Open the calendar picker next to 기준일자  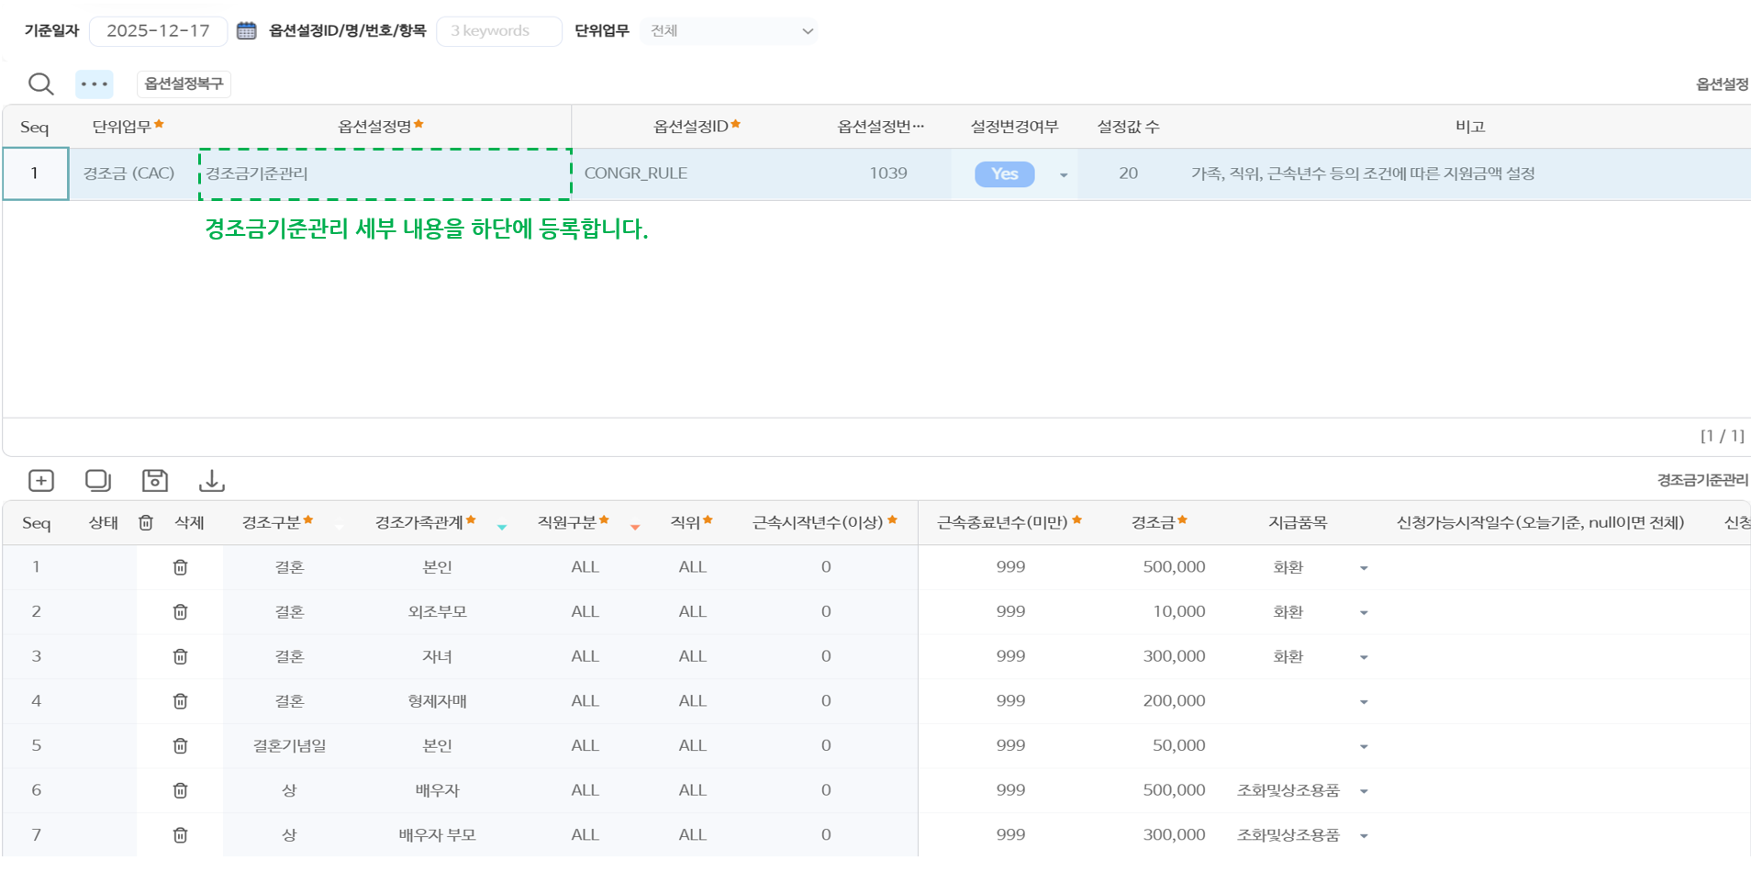[x=246, y=30]
